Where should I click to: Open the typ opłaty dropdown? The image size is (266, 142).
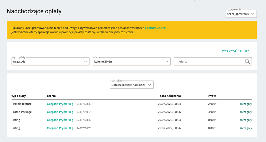coord(50,62)
